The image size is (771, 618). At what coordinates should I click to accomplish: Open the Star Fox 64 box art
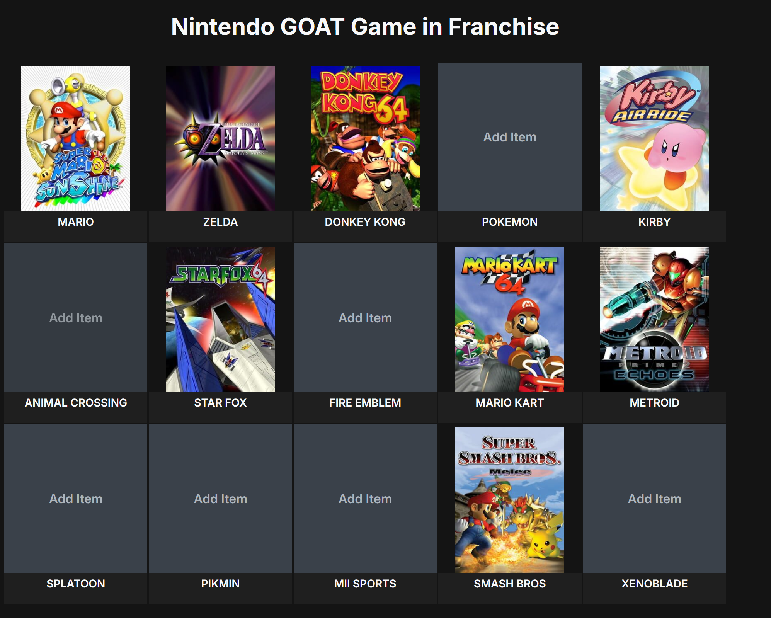click(221, 319)
